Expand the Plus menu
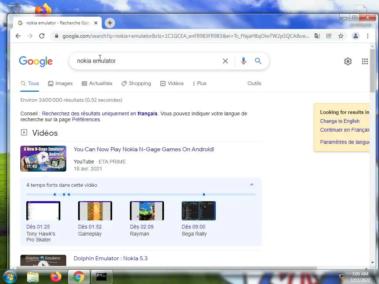379x284 pixels. 199,84
